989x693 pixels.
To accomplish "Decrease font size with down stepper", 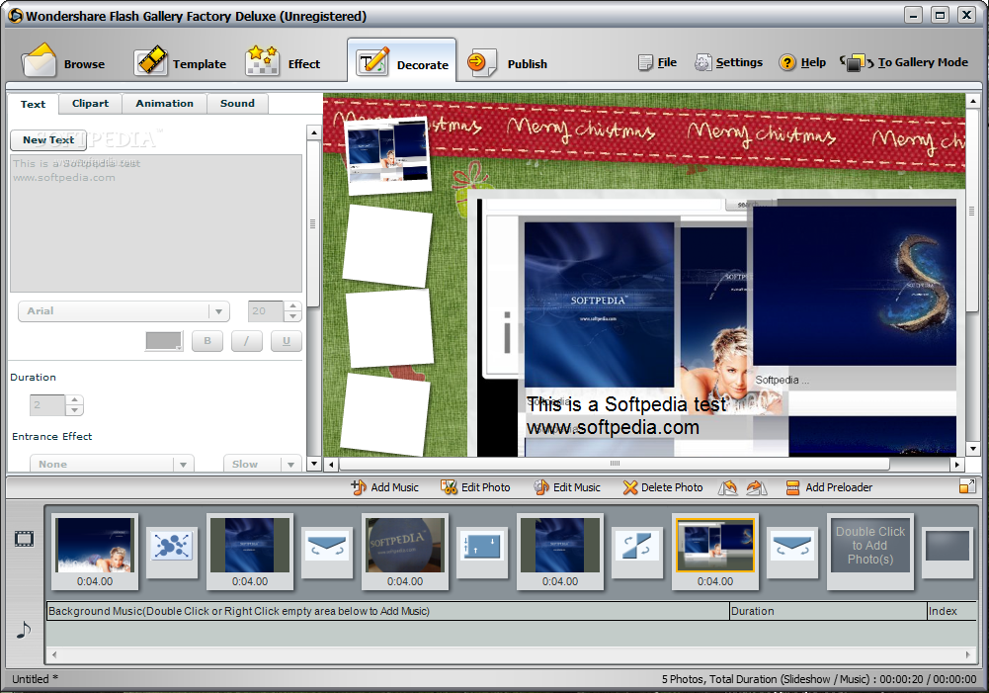I will [292, 315].
